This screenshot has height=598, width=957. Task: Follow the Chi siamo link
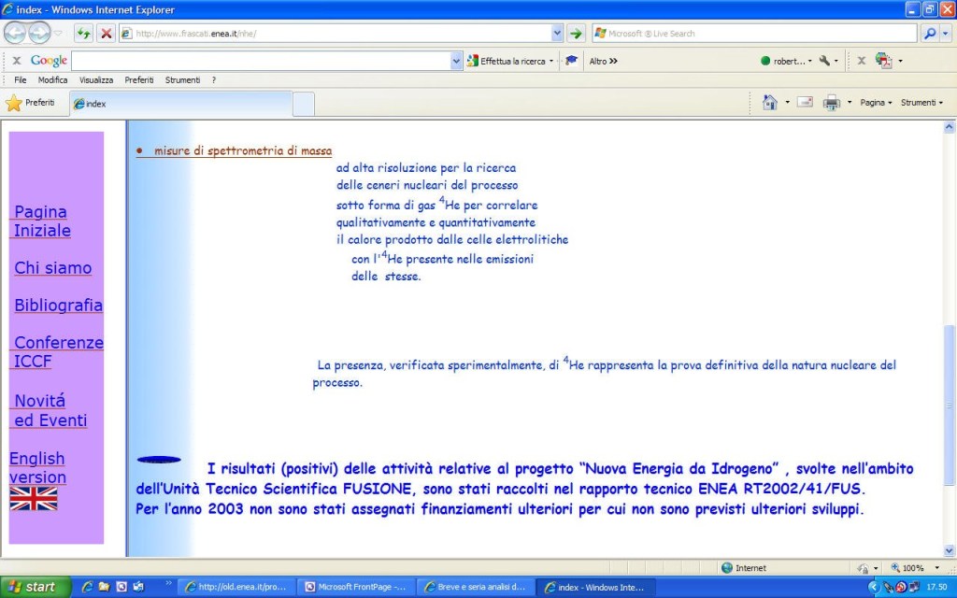click(53, 268)
